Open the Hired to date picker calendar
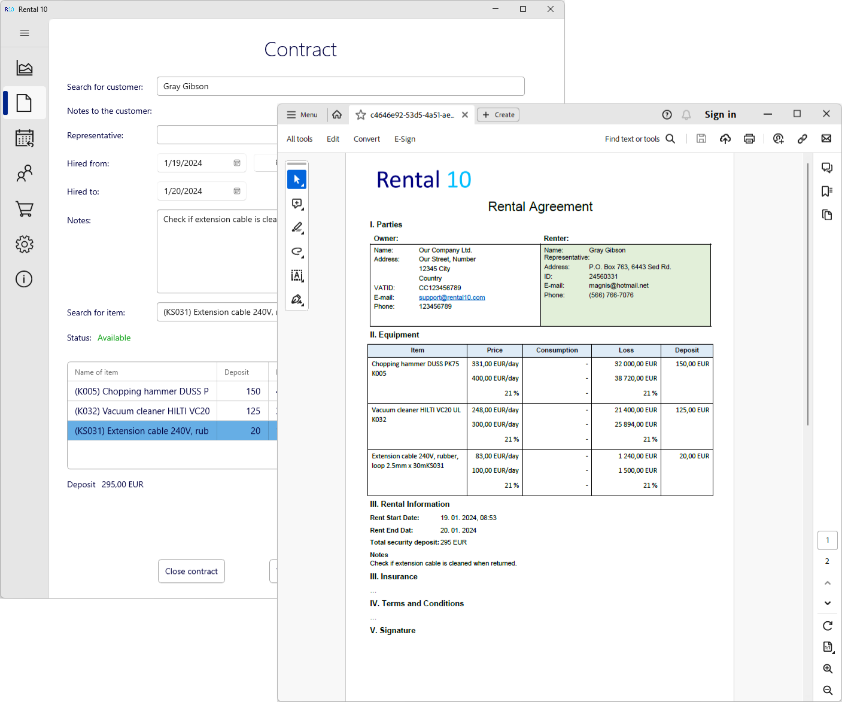The width and height of the screenshot is (842, 702). pyautogui.click(x=237, y=191)
